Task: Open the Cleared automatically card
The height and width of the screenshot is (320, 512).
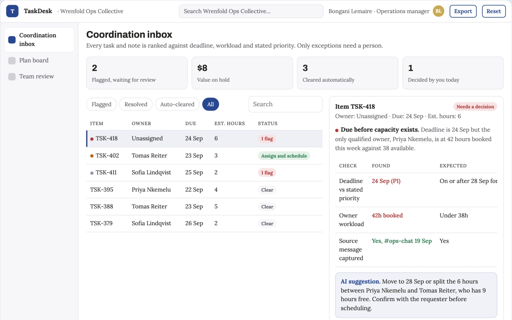Action: tap(348, 73)
